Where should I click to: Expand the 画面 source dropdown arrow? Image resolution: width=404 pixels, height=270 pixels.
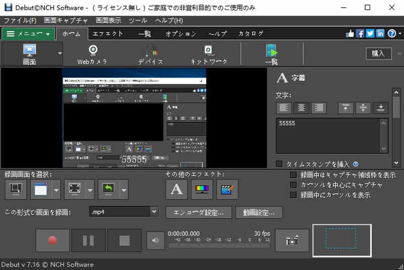pos(60,53)
